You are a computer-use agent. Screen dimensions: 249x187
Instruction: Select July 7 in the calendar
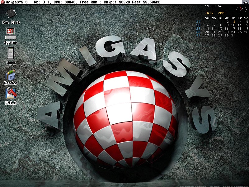pos(214,25)
